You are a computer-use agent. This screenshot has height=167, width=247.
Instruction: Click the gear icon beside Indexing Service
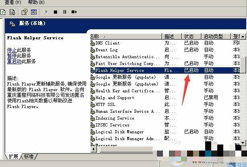[93, 118]
